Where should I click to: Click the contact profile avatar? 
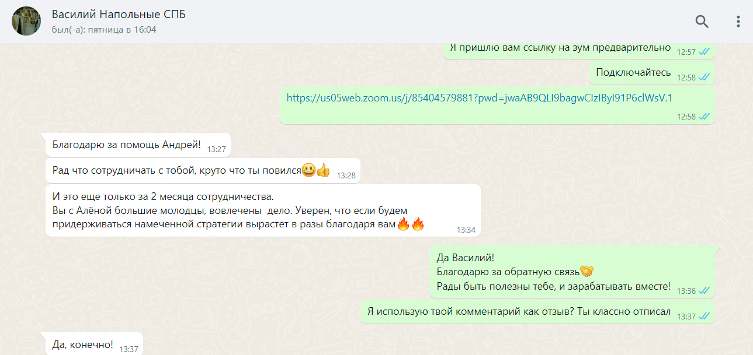tap(26, 22)
